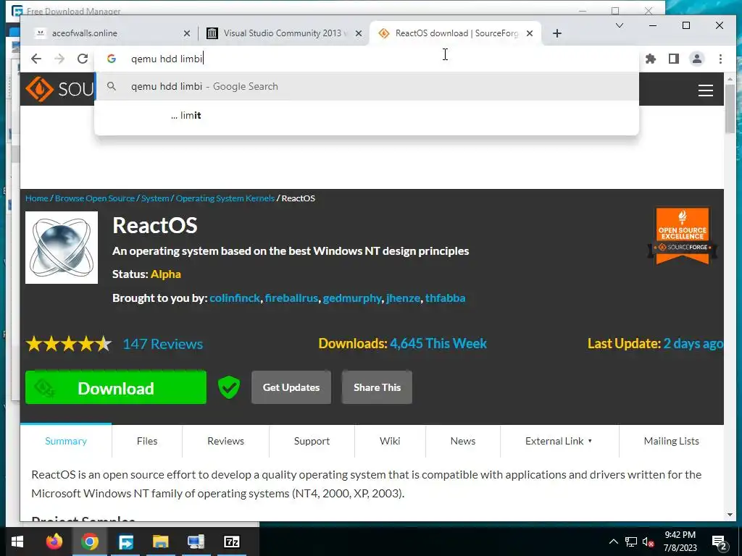742x556 pixels.
Task: Open Operating System Kernels breadcrumb
Action: (225, 198)
